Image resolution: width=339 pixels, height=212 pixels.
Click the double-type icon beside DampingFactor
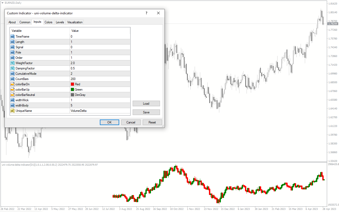pyautogui.click(x=12, y=68)
